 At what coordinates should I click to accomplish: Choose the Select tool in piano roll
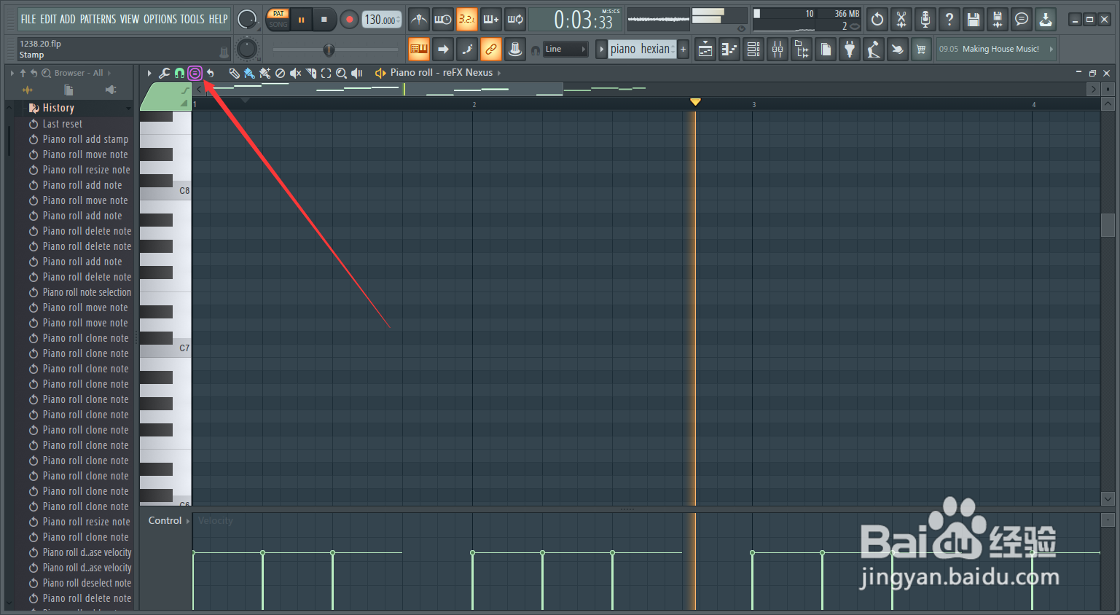click(326, 73)
